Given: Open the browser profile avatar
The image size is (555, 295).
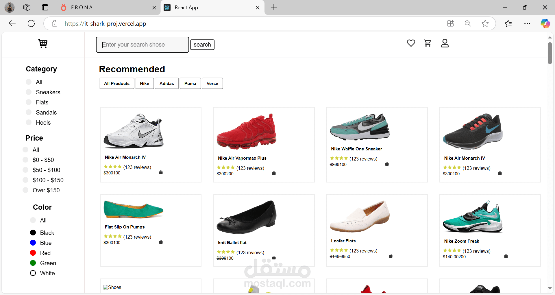Looking at the screenshot, I should coord(10,8).
